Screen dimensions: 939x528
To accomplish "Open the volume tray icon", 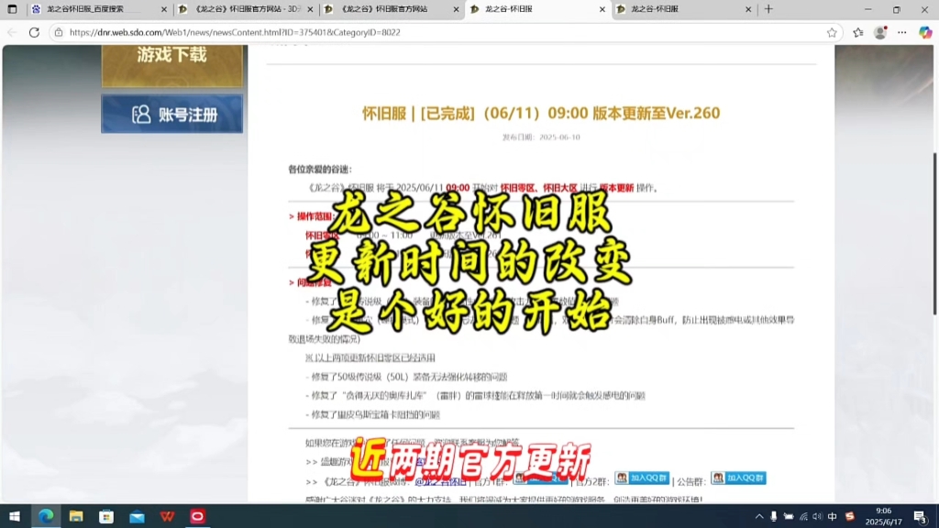I will coord(817,516).
